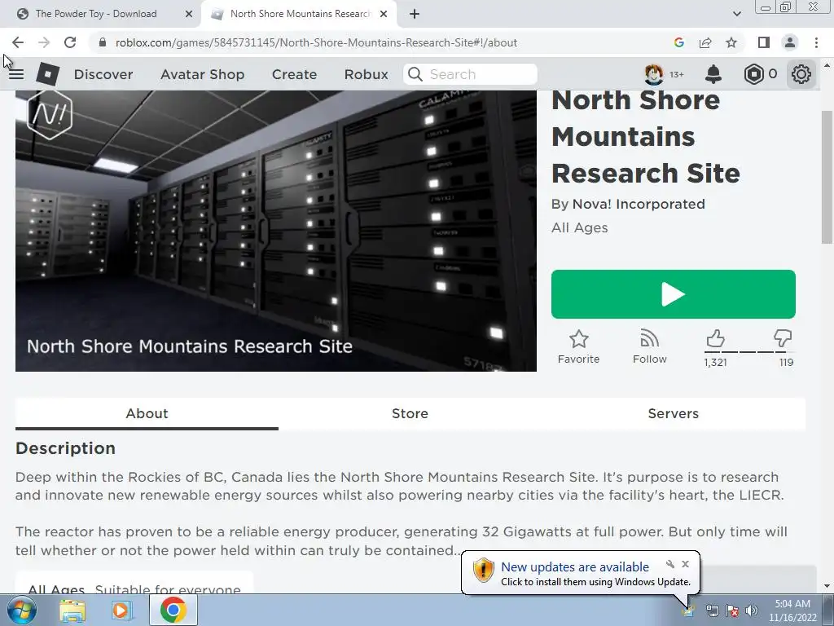This screenshot has width=834, height=626.
Task: Open Chrome three-dot menu
Action: pos(816,42)
